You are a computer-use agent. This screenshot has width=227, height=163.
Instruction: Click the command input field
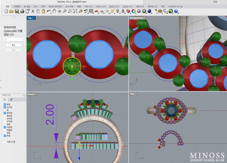[x=13, y=40]
